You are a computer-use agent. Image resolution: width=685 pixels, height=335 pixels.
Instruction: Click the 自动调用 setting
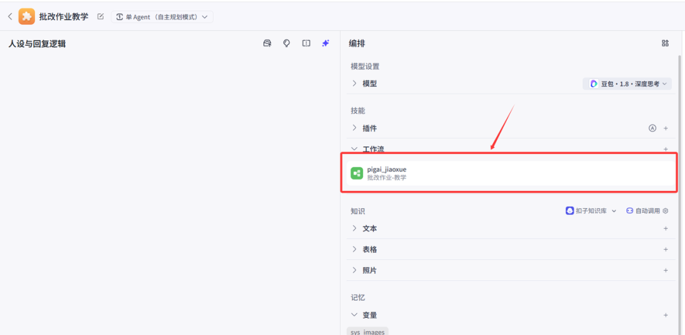(643, 211)
